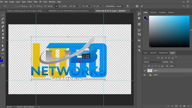Switch to the Gradients tab
Viewport: 192px width, 108px height.
(162, 13)
